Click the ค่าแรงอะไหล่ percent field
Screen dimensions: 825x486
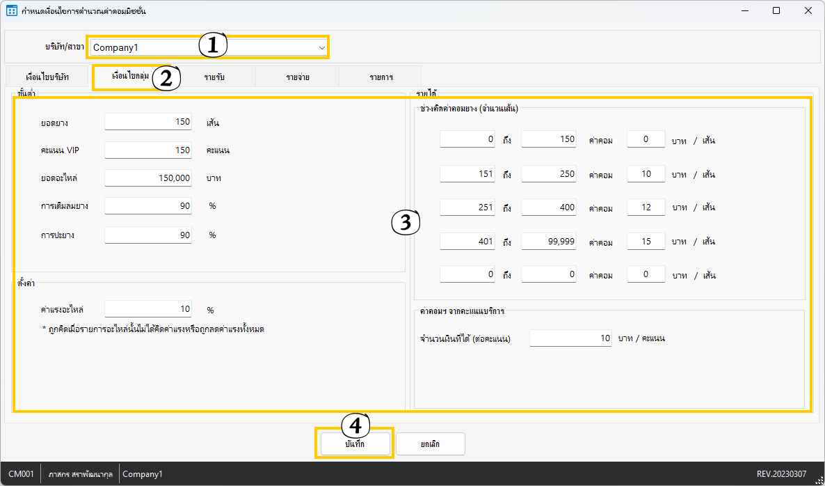[x=147, y=309]
